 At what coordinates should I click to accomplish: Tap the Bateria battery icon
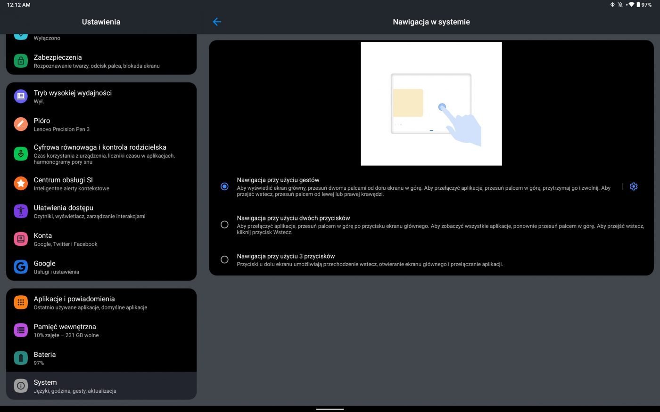pyautogui.click(x=21, y=358)
